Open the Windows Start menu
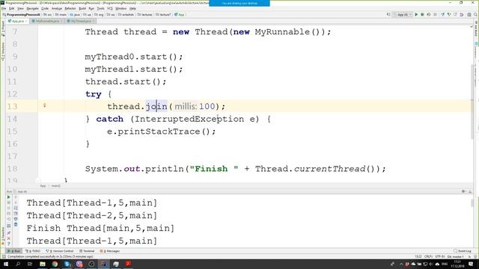This screenshot has width=479, height=269. (x=6, y=264)
